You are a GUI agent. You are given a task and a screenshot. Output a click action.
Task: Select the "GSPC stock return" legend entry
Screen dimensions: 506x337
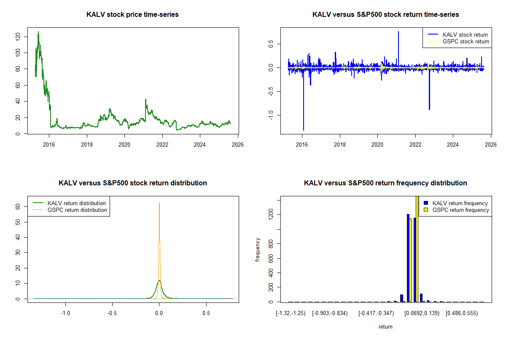(x=466, y=41)
